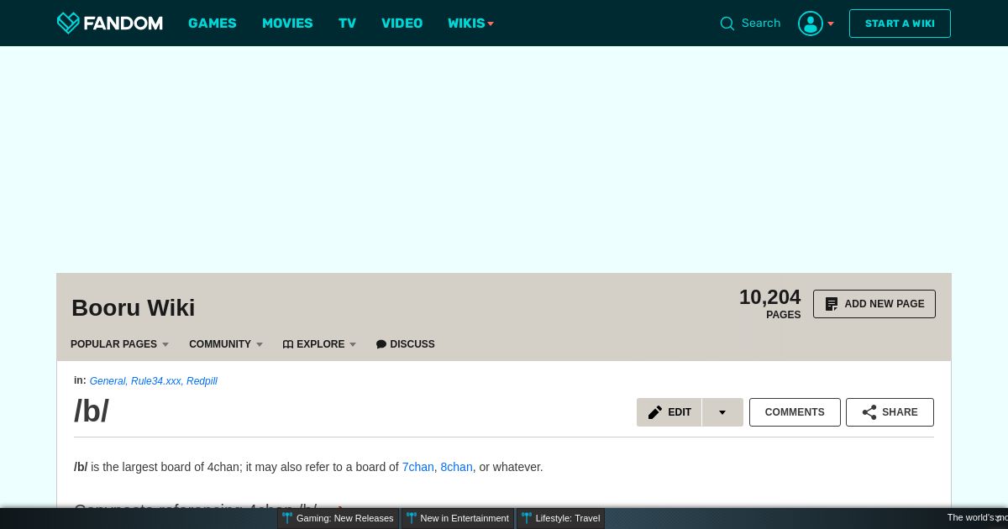Follow the 8chan link
The width and height of the screenshot is (1008, 529).
[457, 467]
